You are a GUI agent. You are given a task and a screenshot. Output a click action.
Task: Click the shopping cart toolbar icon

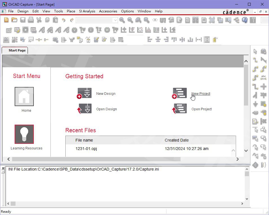pos(72,40)
